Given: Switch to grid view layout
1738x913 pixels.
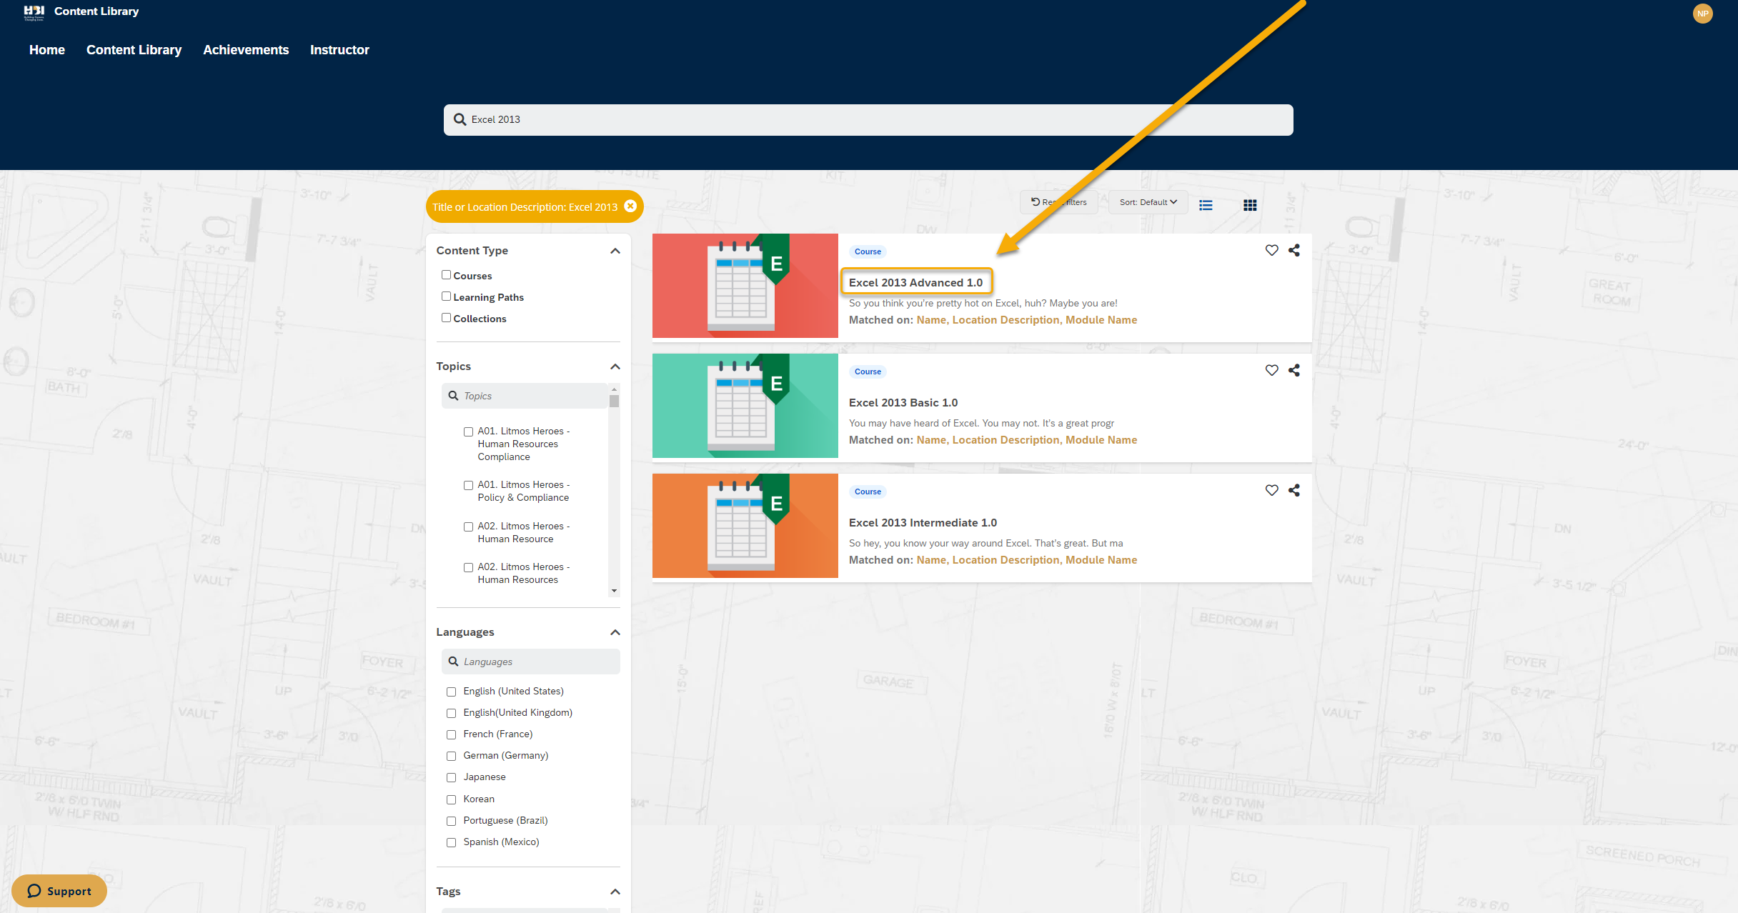Looking at the screenshot, I should click(x=1250, y=206).
